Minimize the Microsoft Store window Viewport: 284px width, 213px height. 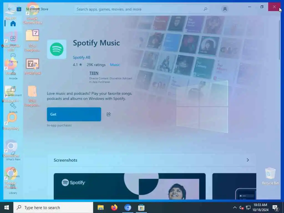[249, 7]
